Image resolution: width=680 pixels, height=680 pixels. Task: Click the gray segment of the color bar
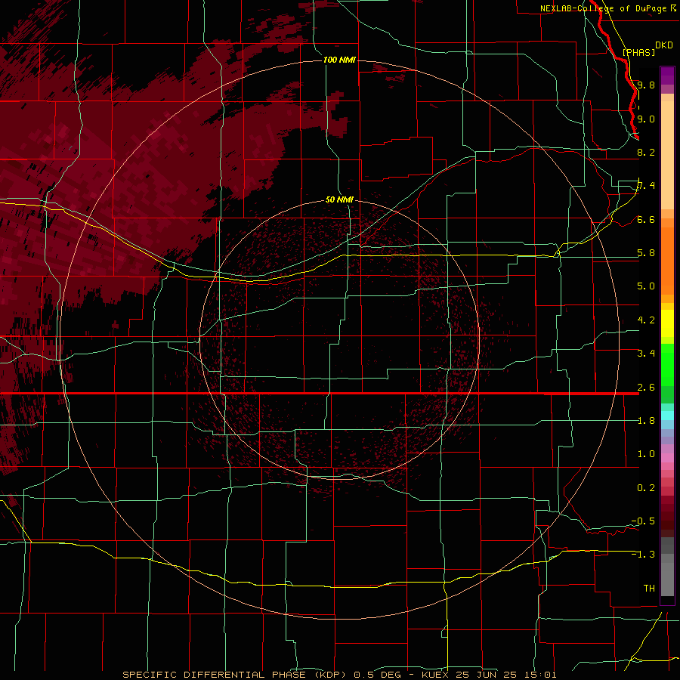tap(667, 568)
